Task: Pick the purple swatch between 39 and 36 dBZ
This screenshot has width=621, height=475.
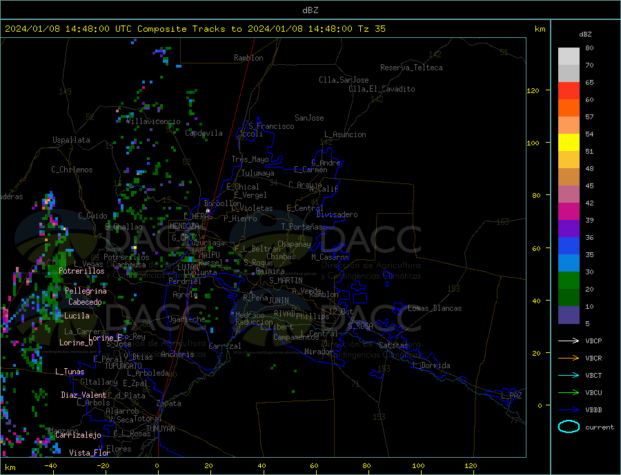Action: (569, 229)
